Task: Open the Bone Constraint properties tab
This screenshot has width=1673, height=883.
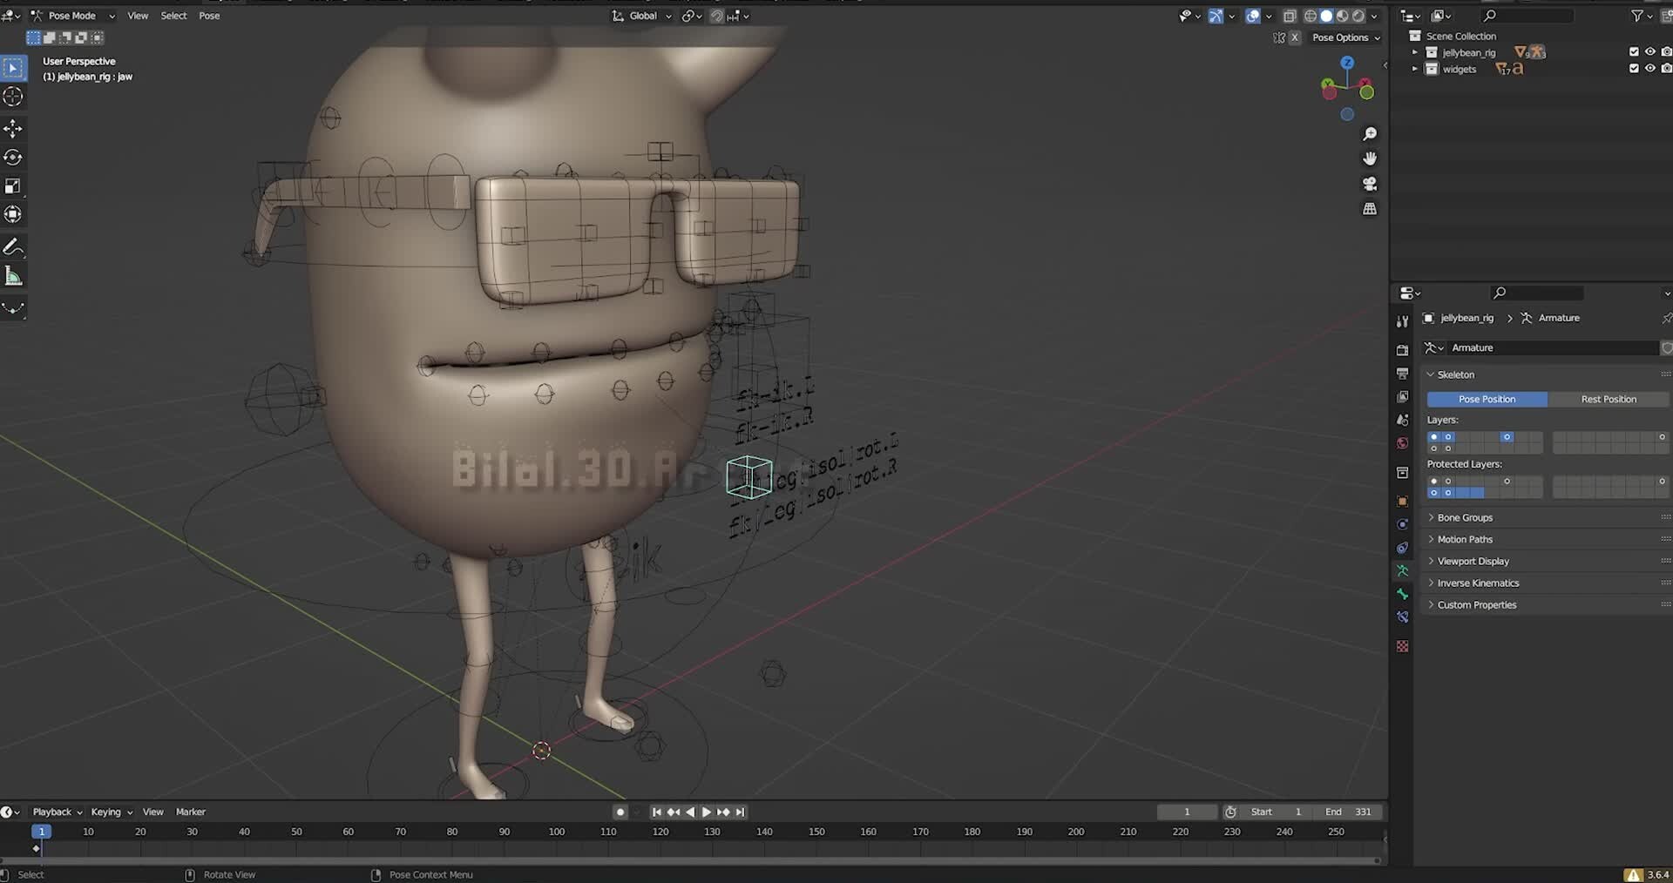Action: (1402, 617)
